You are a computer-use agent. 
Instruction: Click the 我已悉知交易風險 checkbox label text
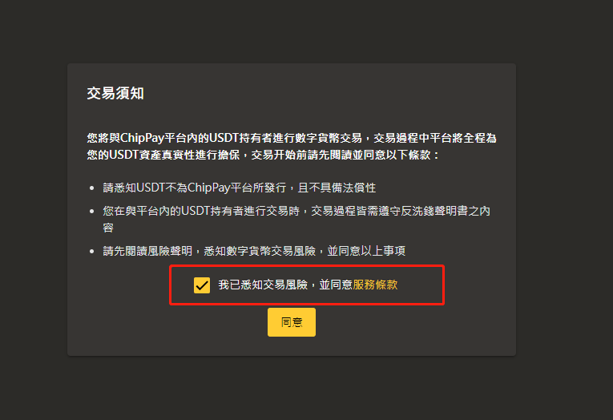pos(263,285)
